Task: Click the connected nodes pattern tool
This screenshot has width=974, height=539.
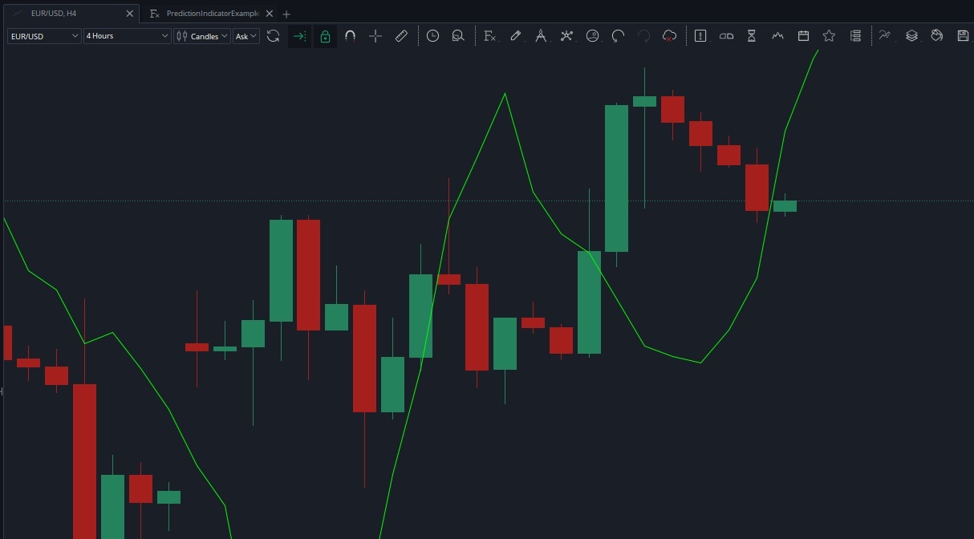Action: point(566,36)
